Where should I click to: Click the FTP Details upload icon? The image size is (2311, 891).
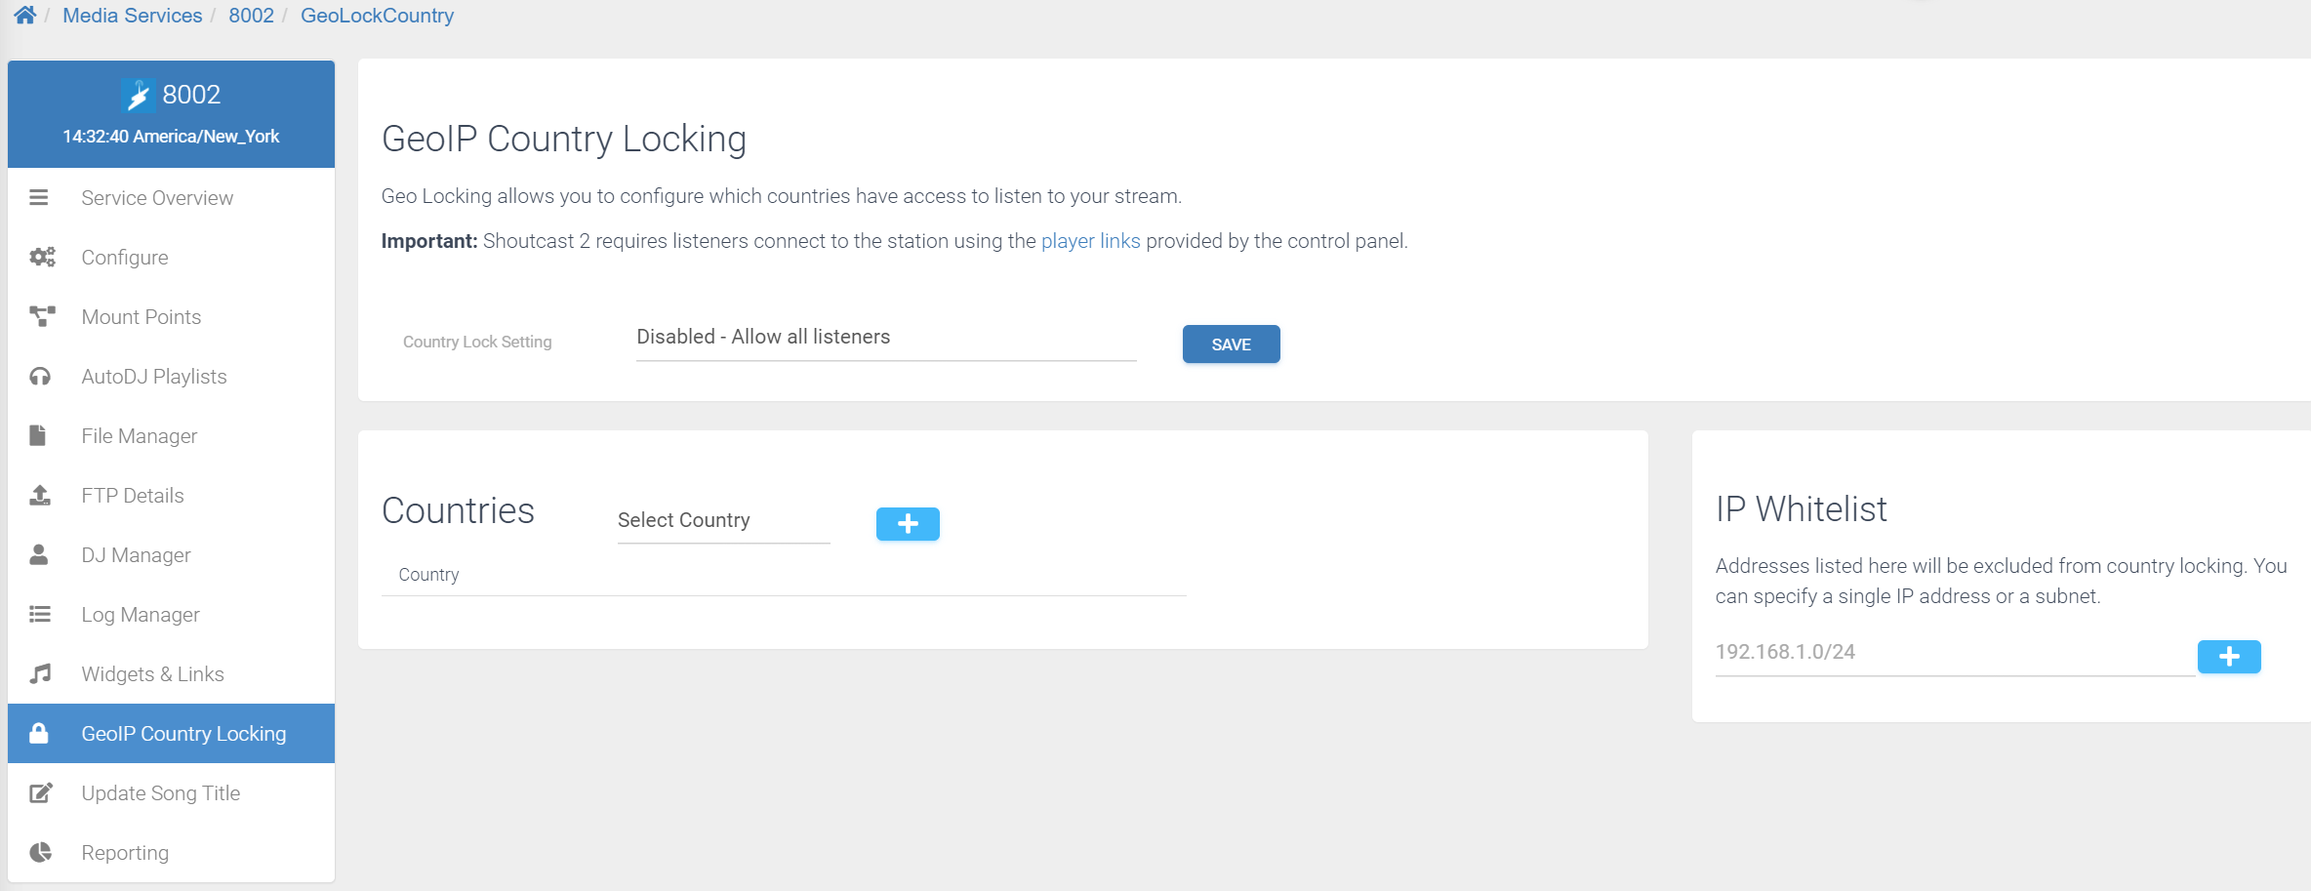click(x=40, y=495)
